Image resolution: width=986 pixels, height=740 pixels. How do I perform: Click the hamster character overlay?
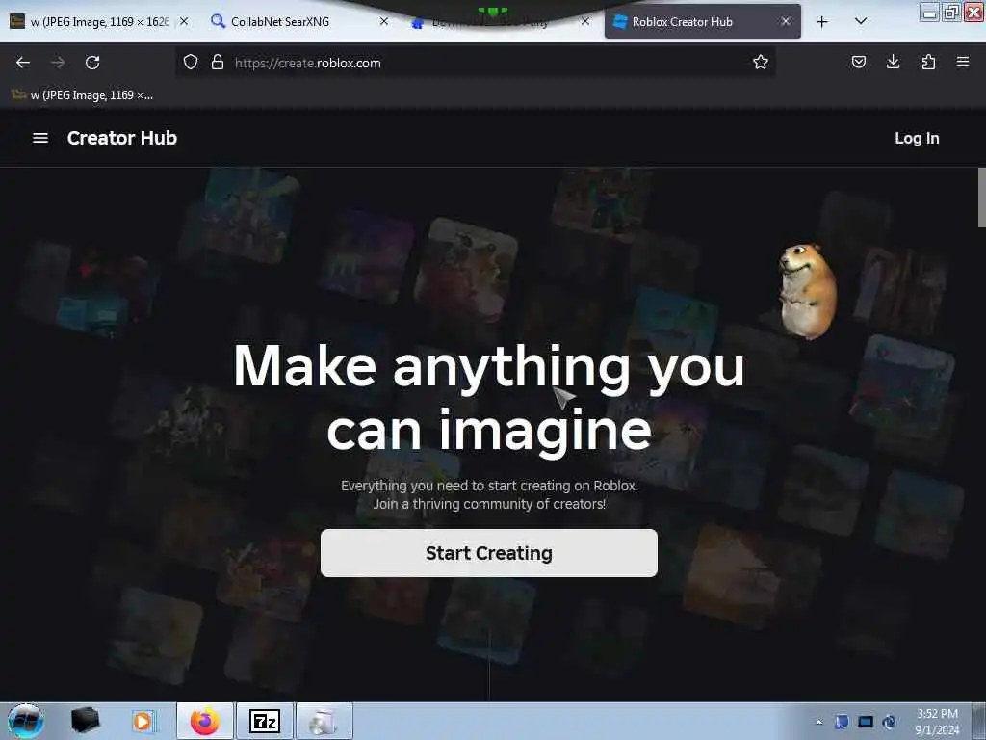tap(808, 291)
